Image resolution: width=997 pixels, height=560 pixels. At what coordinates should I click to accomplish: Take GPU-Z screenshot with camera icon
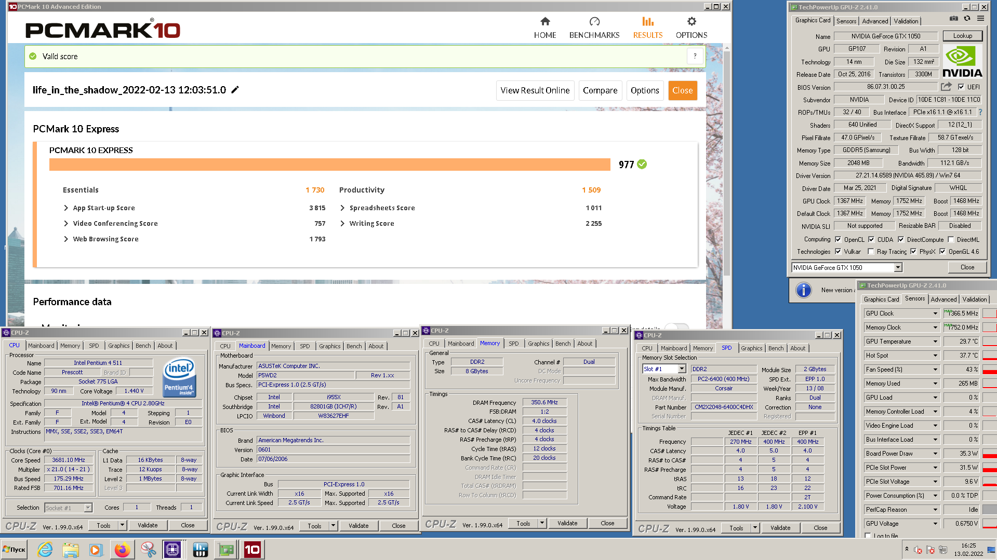[x=954, y=18]
